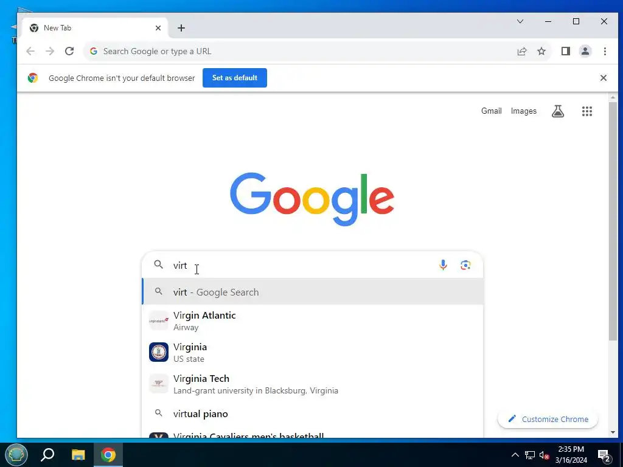
Task: Select the Virginia Tech logo thumbnail
Action: 159,384
